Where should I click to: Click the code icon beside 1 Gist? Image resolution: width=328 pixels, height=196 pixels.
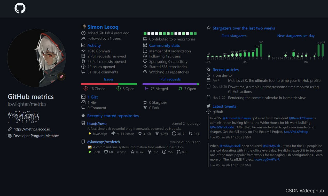[83, 97]
